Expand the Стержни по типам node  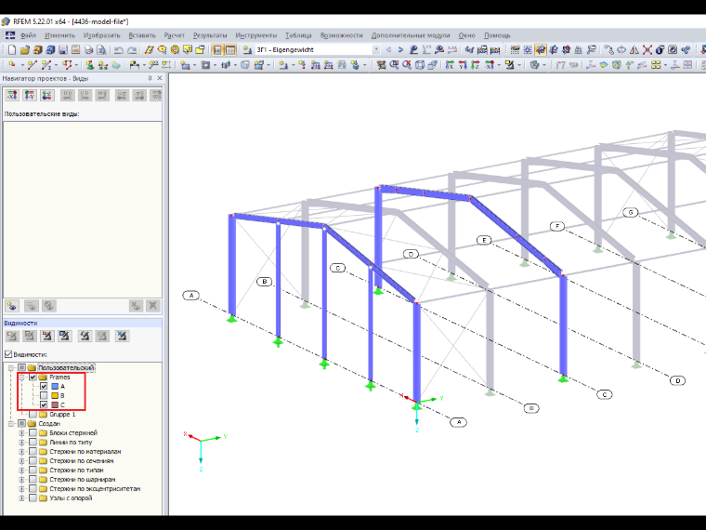click(x=21, y=470)
